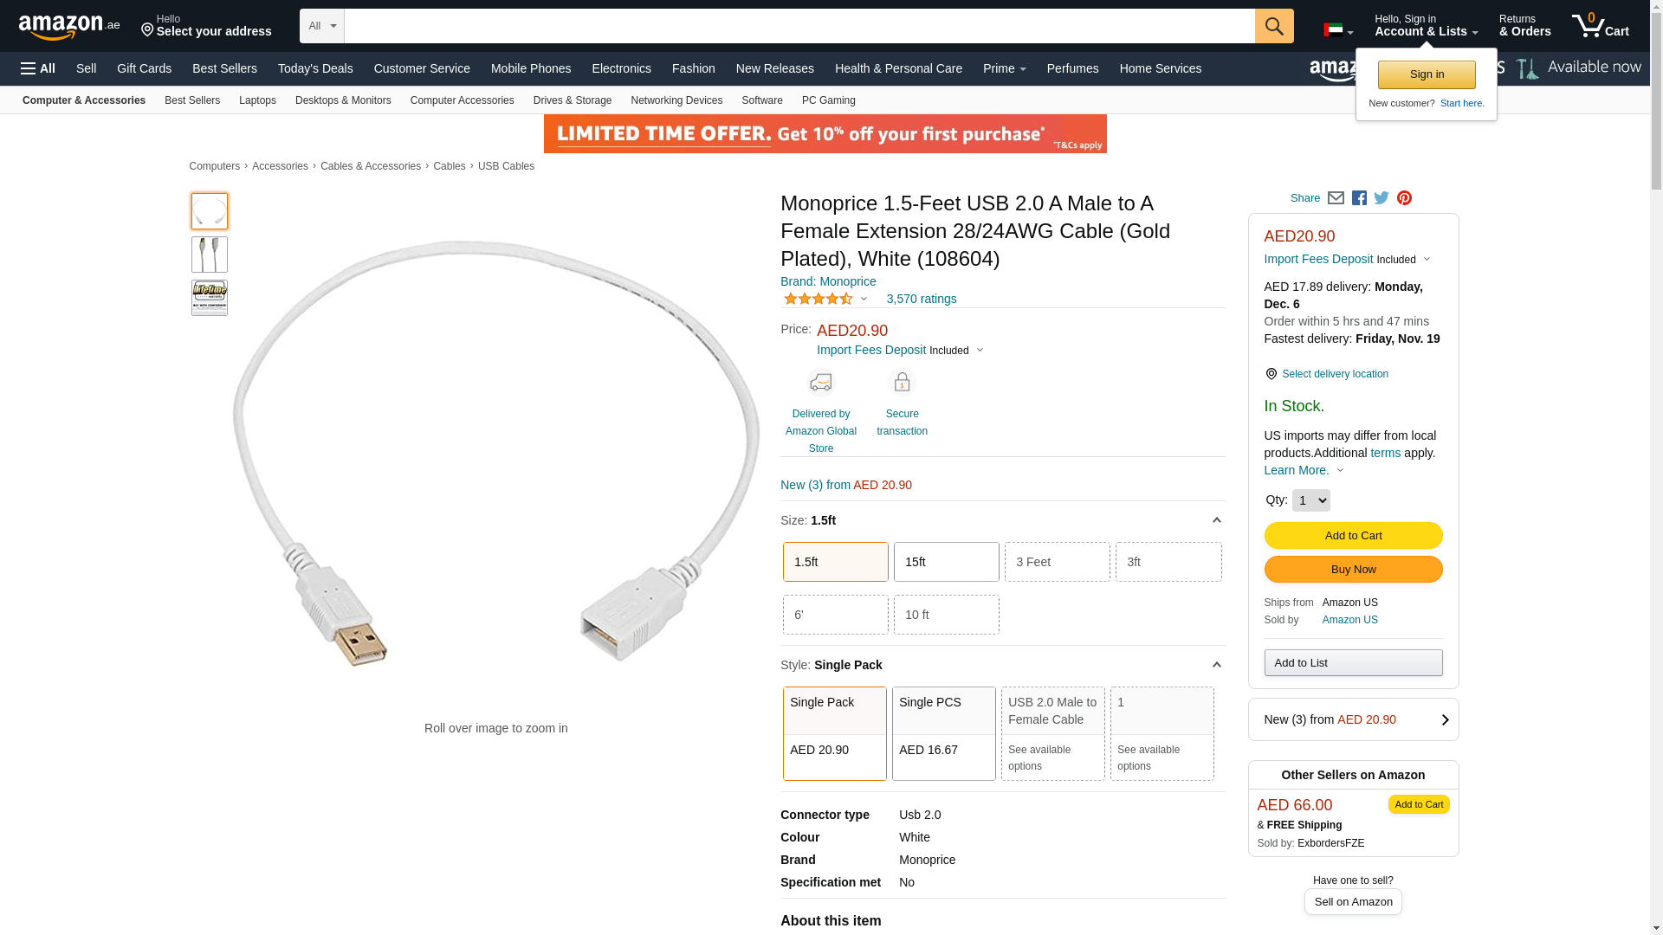Open the All hamburger menu
1663x935 pixels.
click(38, 68)
